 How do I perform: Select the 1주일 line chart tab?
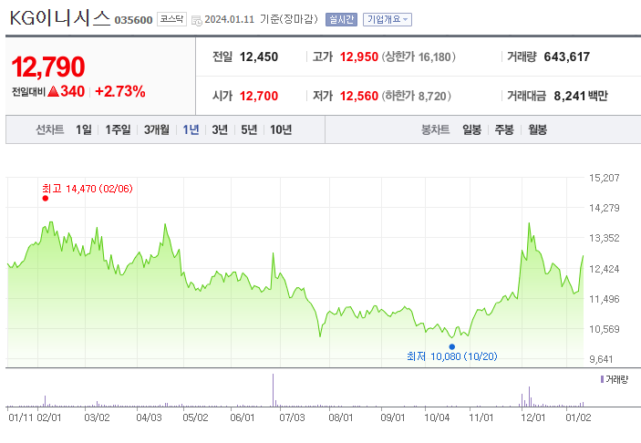pos(118,129)
